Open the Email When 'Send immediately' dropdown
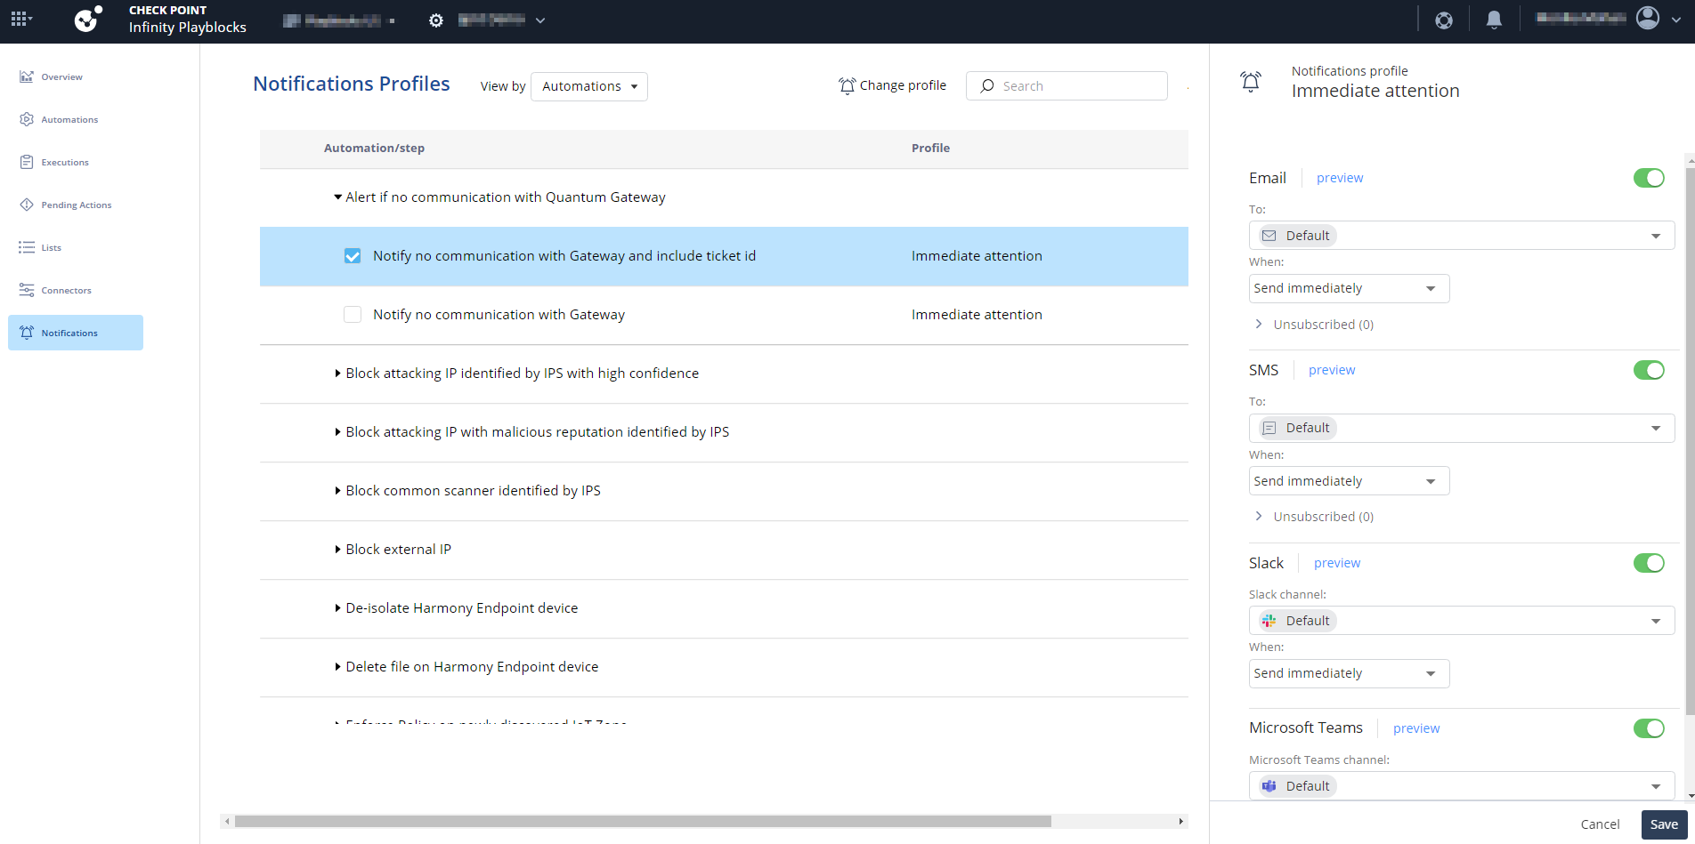The image size is (1695, 844). coord(1349,288)
